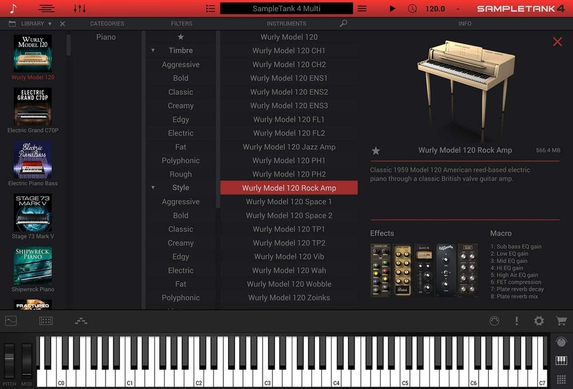573x389 pixels.
Task: Toggle the metronome clock icon
Action: [412, 8]
